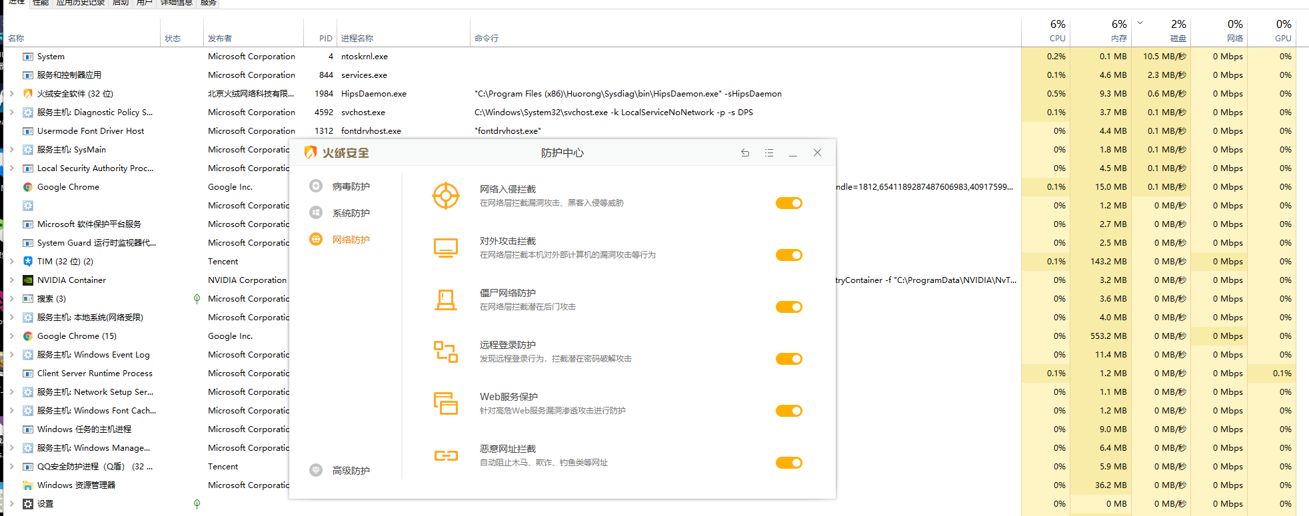
Task: Click the TIM (32 位) star icon
Action: [28, 262]
